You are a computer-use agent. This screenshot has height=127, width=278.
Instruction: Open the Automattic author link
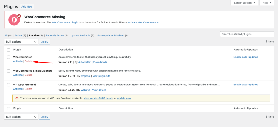(85, 62)
